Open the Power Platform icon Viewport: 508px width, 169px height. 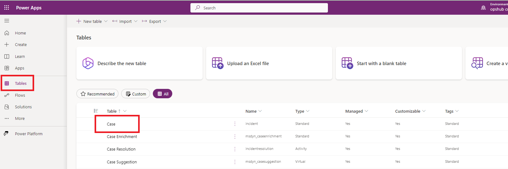[6, 134]
